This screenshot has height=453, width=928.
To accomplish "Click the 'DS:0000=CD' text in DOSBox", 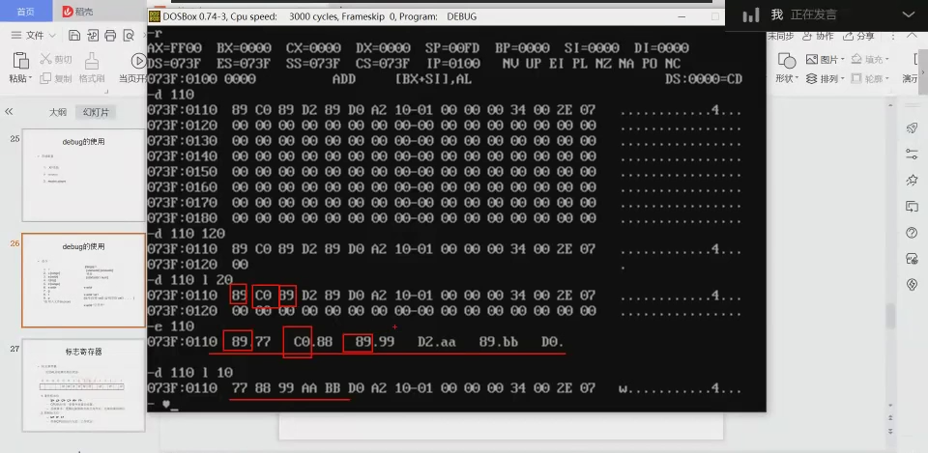I will tap(703, 78).
